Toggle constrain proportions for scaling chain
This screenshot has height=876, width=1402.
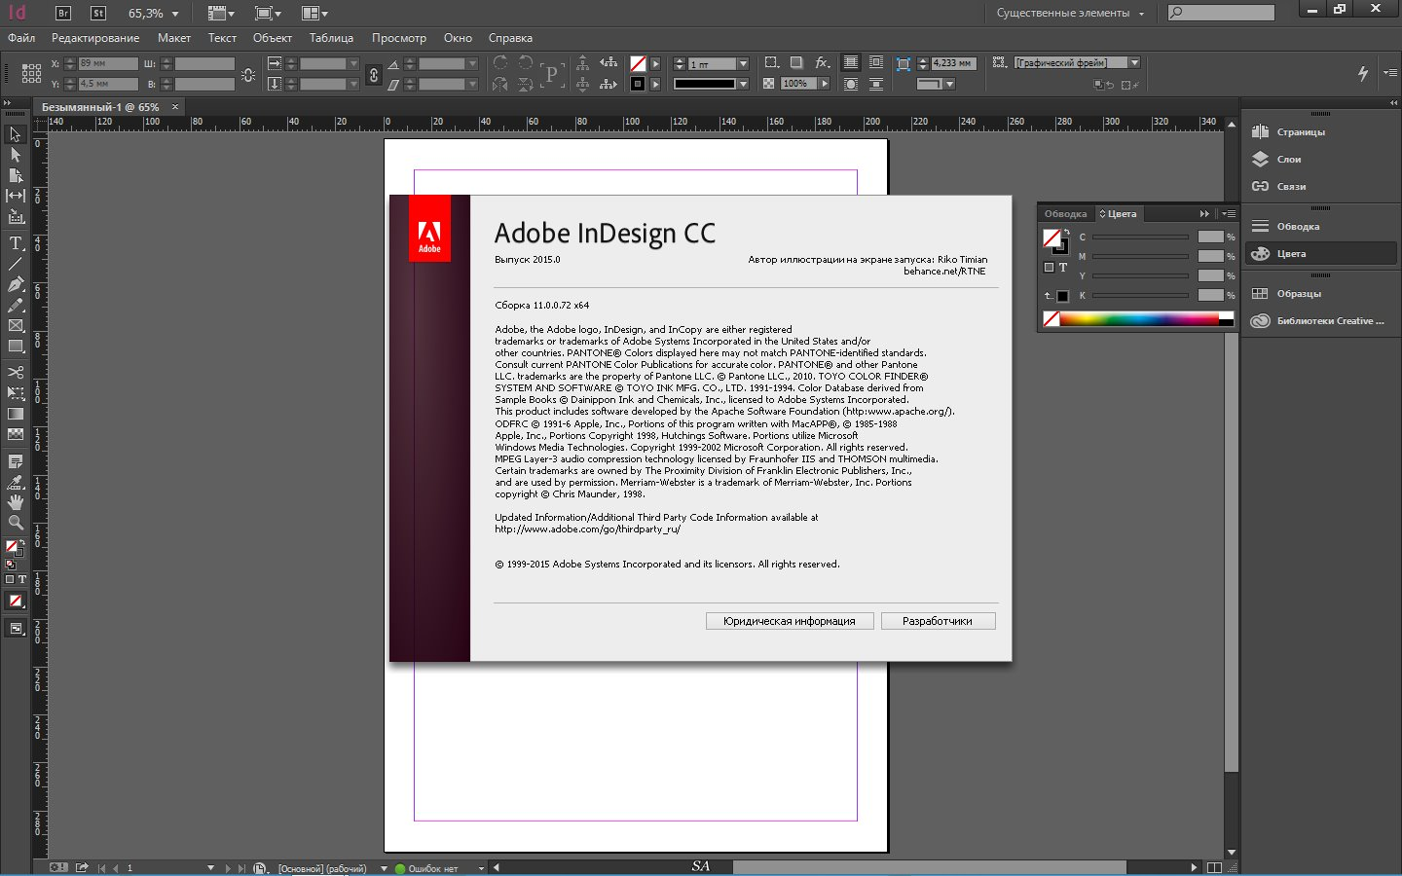[x=373, y=74]
